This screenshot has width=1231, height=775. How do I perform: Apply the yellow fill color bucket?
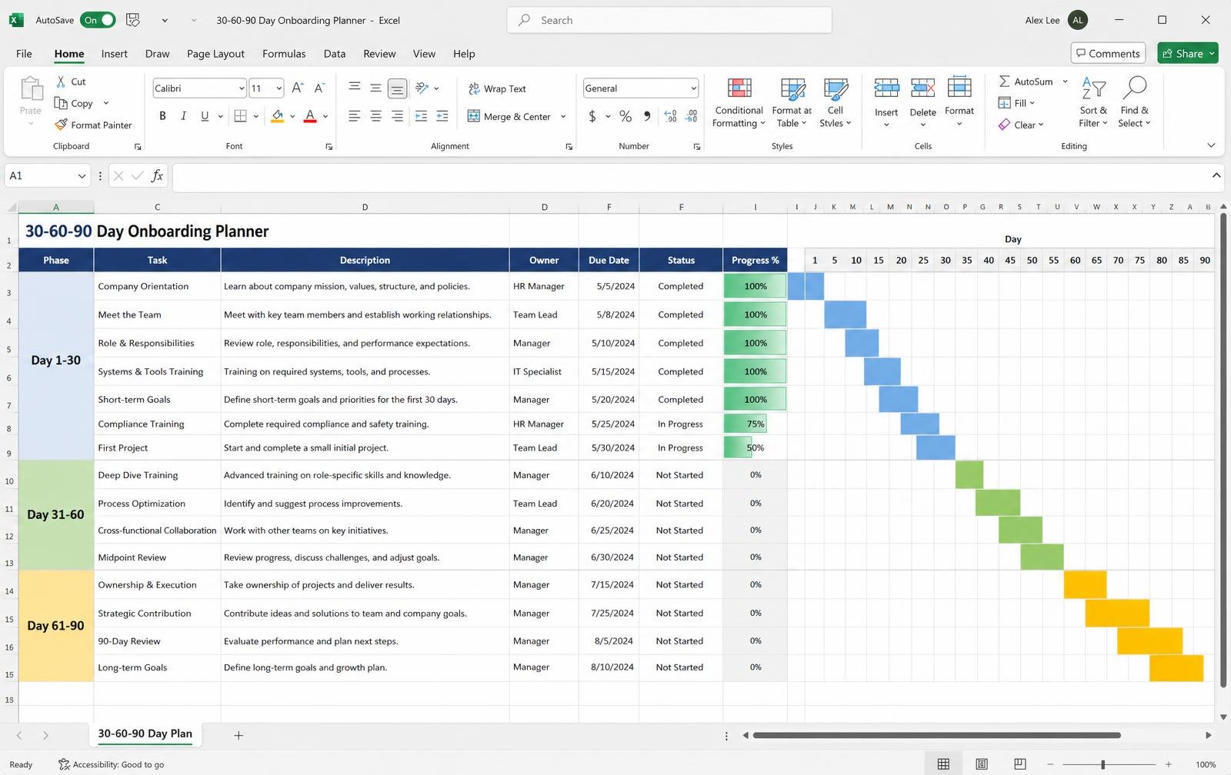click(278, 116)
